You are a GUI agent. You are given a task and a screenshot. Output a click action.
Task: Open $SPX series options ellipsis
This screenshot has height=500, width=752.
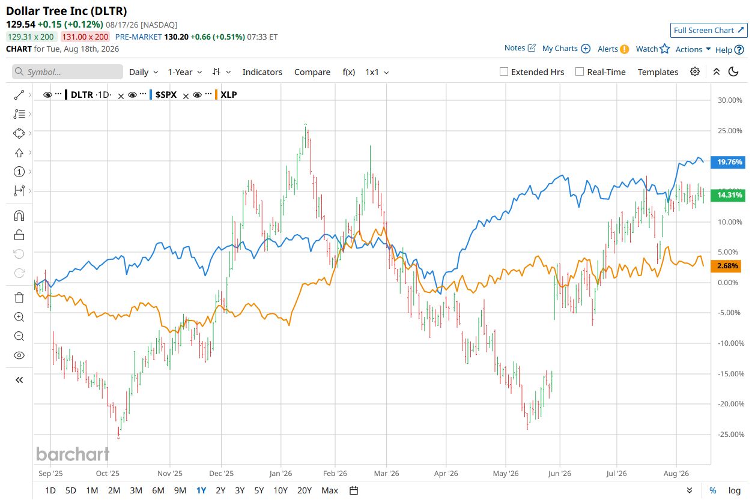(x=142, y=94)
